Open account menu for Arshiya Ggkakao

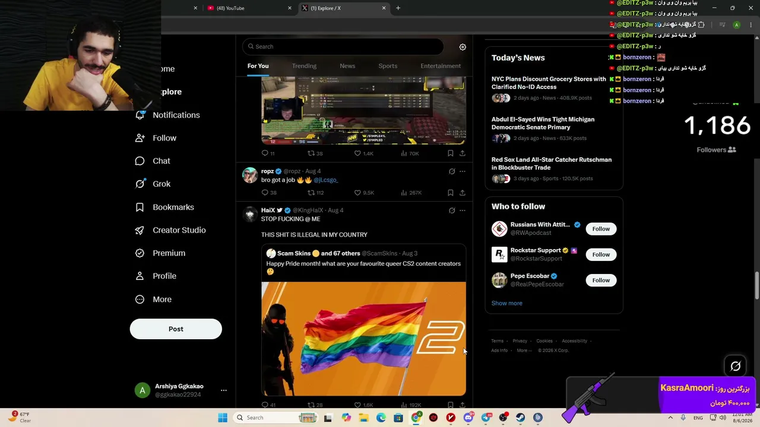point(223,390)
